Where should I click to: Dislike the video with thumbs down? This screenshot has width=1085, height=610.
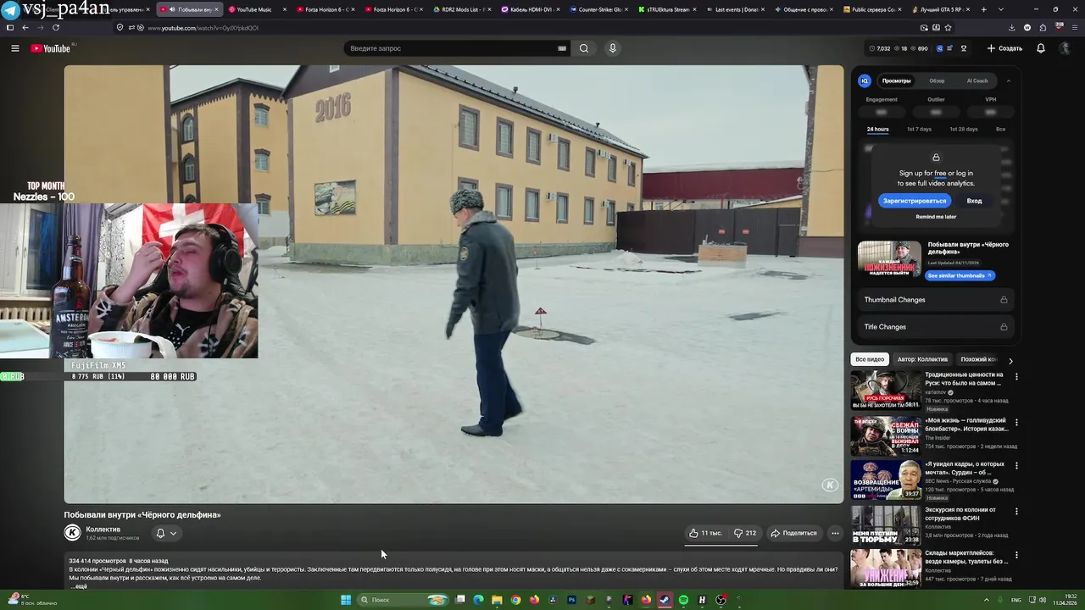(744, 533)
